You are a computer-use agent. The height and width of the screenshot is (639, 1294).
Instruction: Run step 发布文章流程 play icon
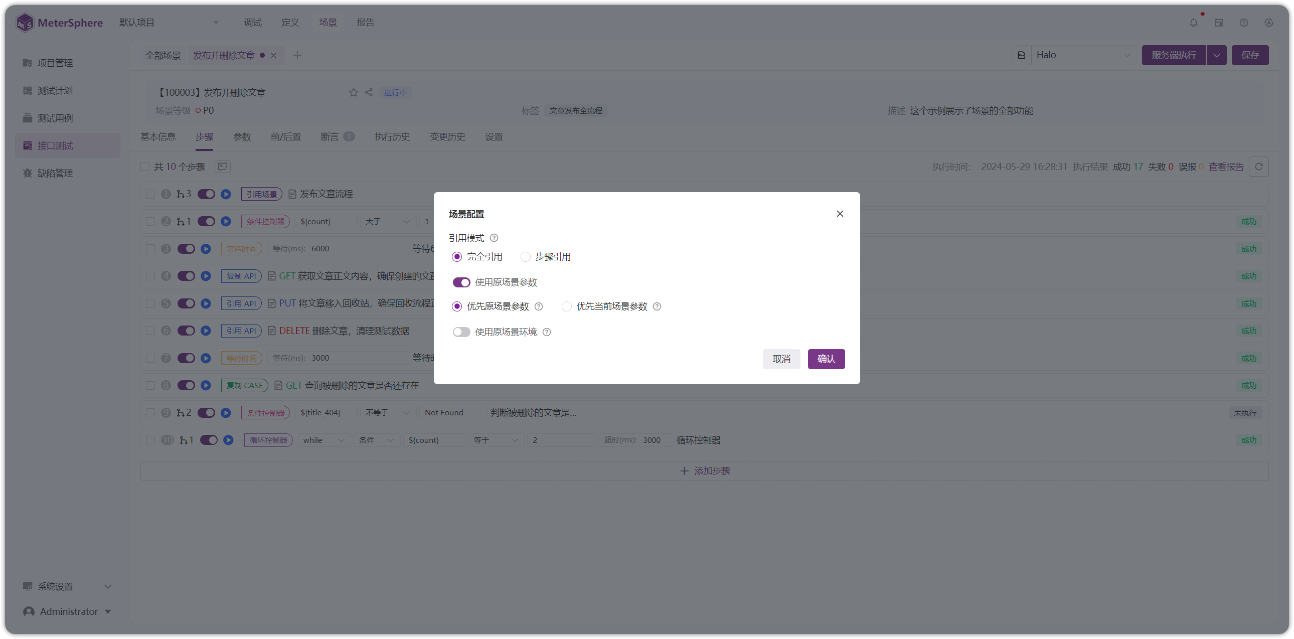[226, 194]
